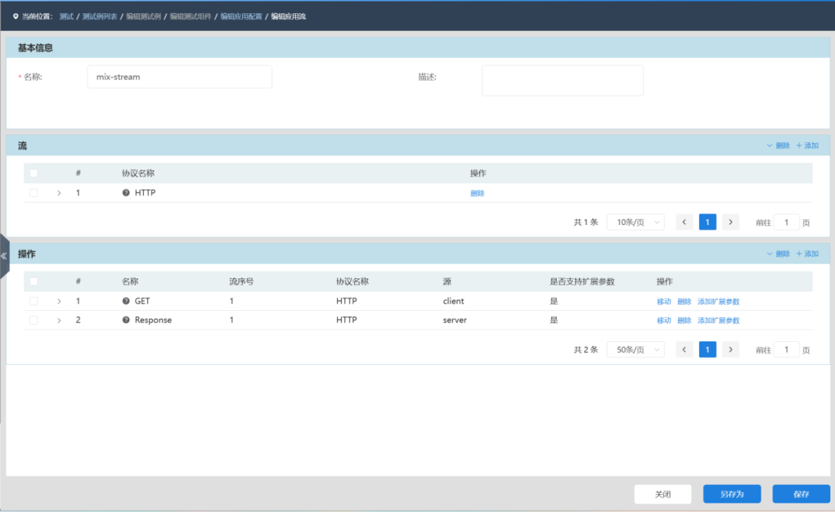Click the client source cell
835x512 pixels.
453,301
